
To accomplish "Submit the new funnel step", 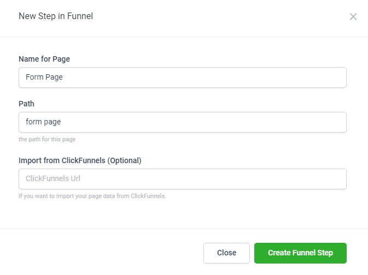I will pos(300,253).
